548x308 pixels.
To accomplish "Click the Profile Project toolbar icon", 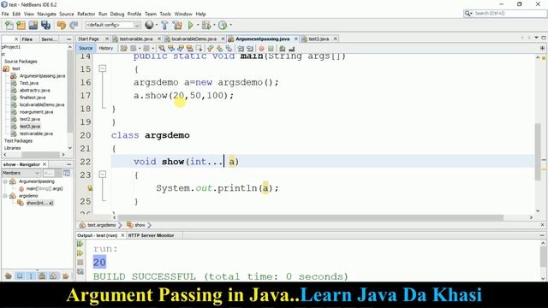I will (223, 25).
